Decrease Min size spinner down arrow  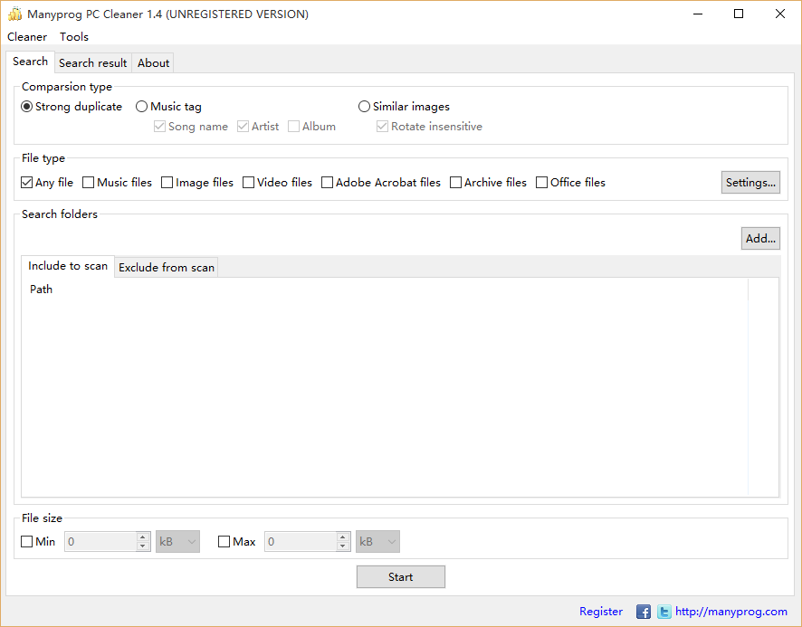coord(143,546)
